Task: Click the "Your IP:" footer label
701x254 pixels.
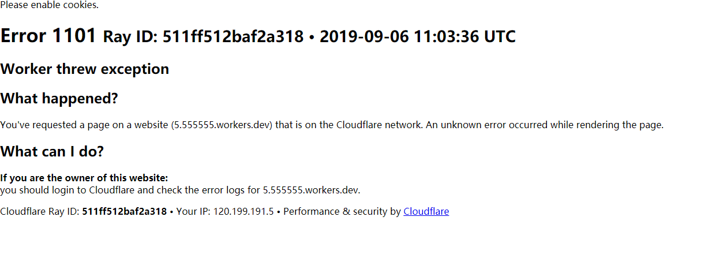Action: [x=193, y=211]
